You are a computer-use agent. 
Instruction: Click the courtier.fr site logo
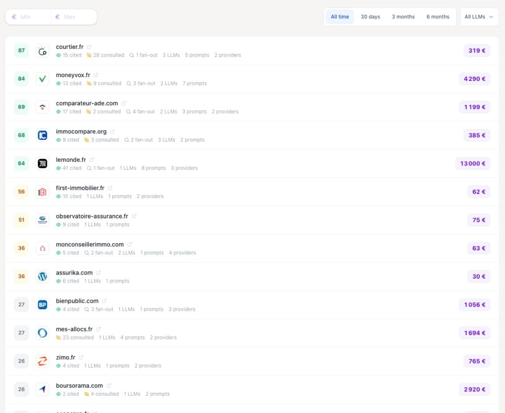point(42,51)
